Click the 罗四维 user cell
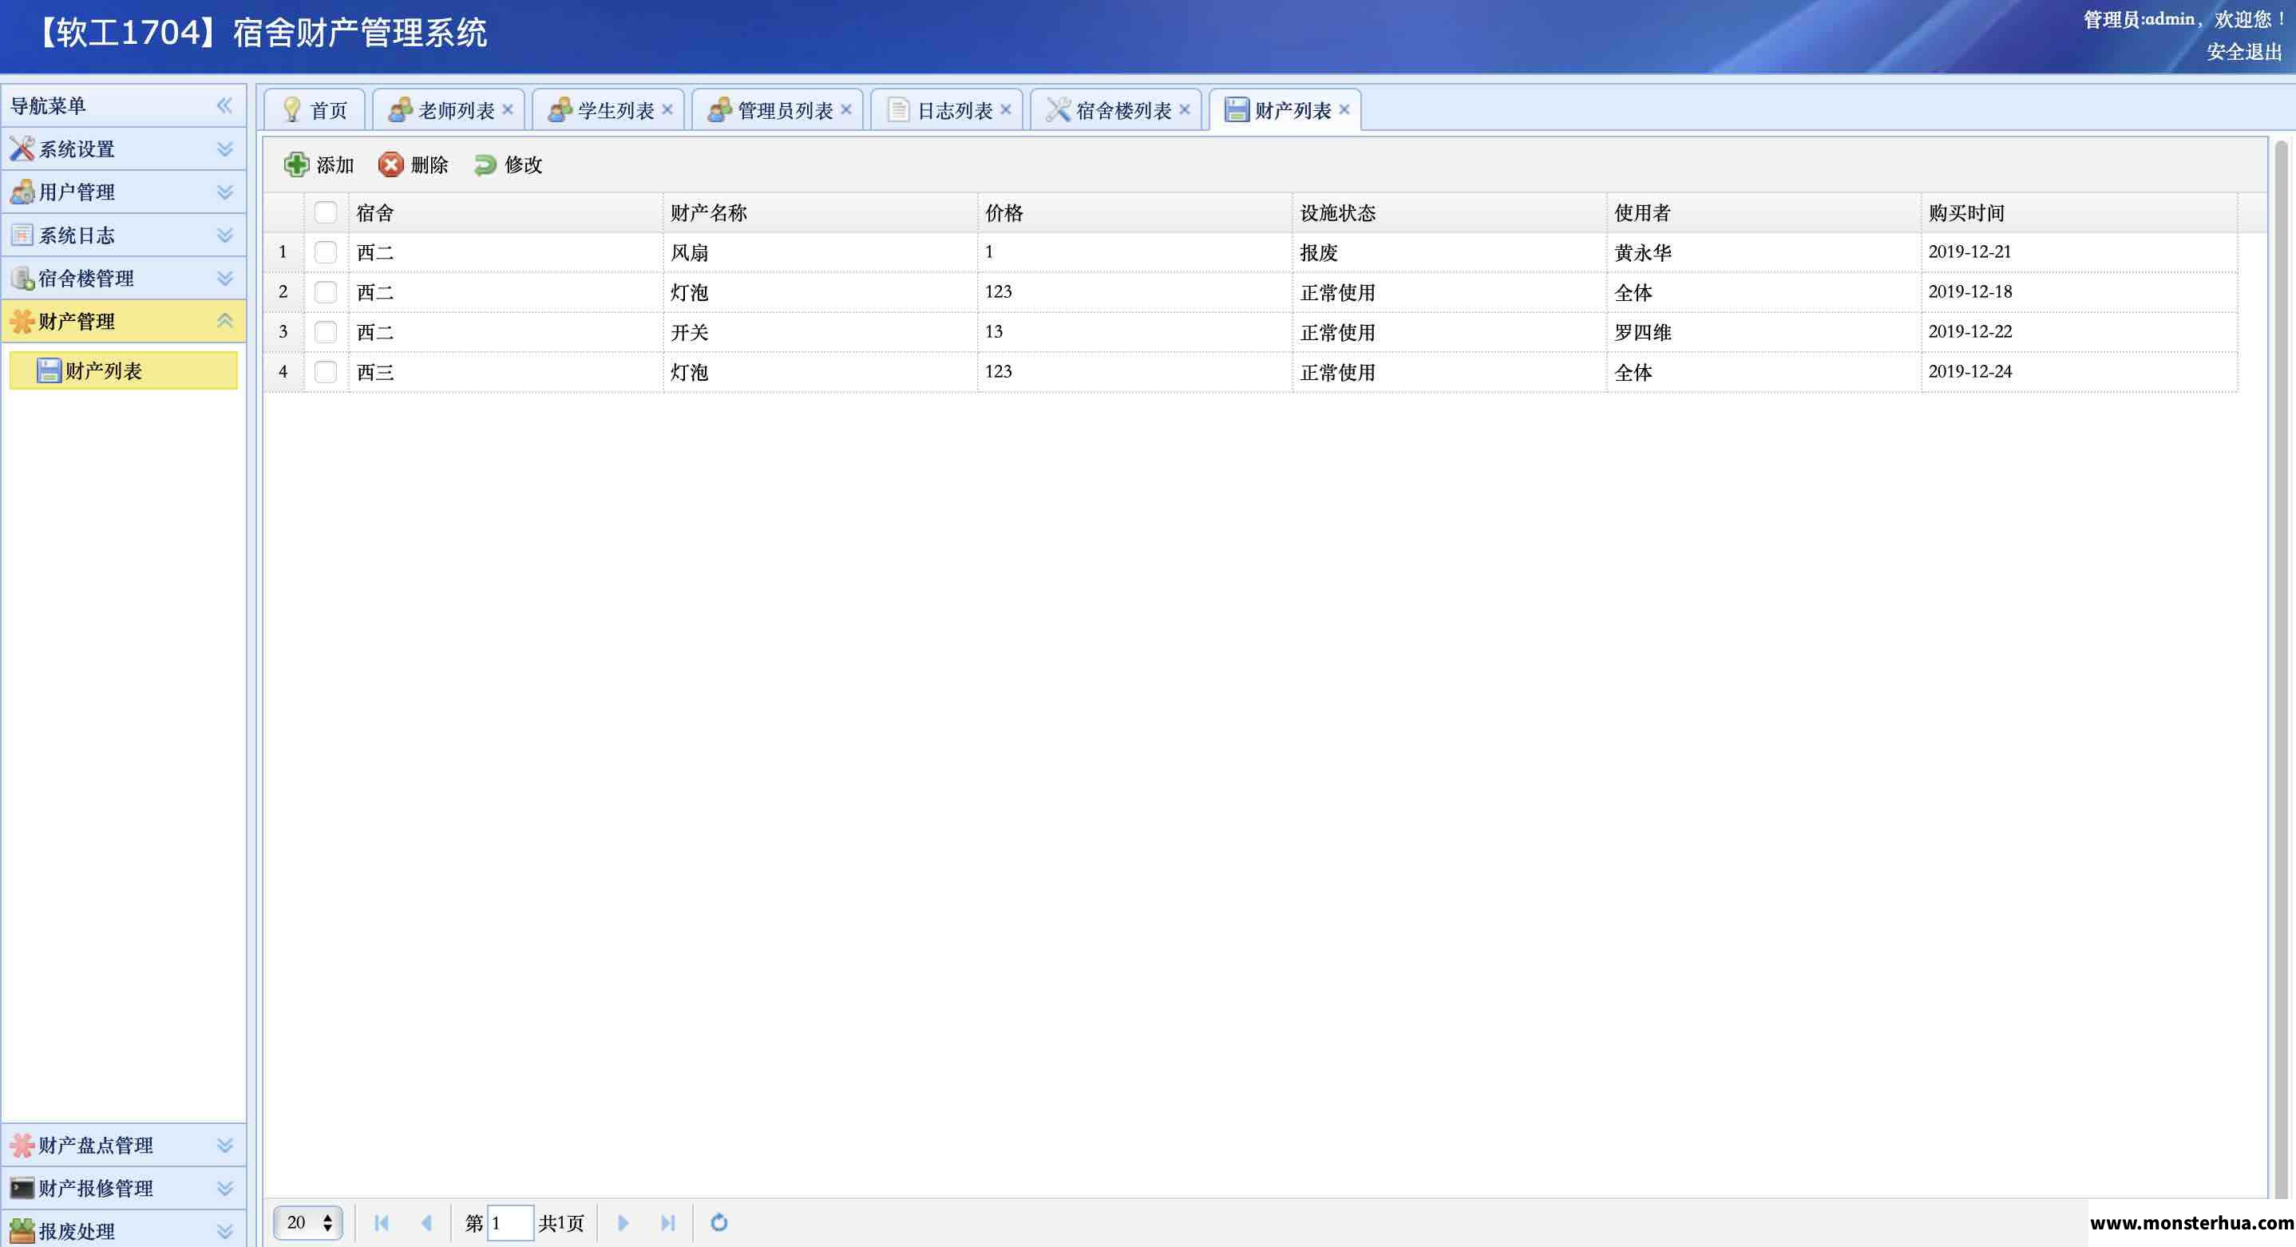Screen dimensions: 2296x1247 click(1764, 331)
